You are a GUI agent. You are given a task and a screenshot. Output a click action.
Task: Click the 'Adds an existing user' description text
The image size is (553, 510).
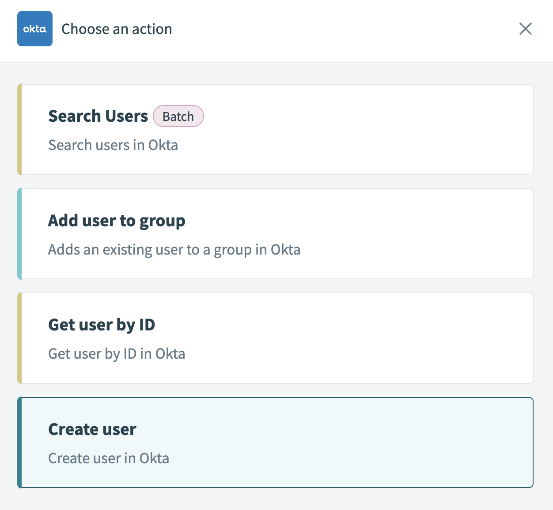pyautogui.click(x=174, y=249)
